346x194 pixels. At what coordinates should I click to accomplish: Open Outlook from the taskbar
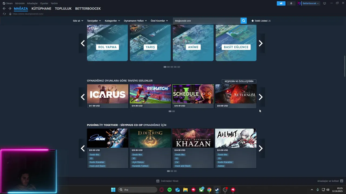177,190
